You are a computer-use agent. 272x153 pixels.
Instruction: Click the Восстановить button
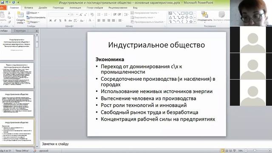click(x=36, y=17)
